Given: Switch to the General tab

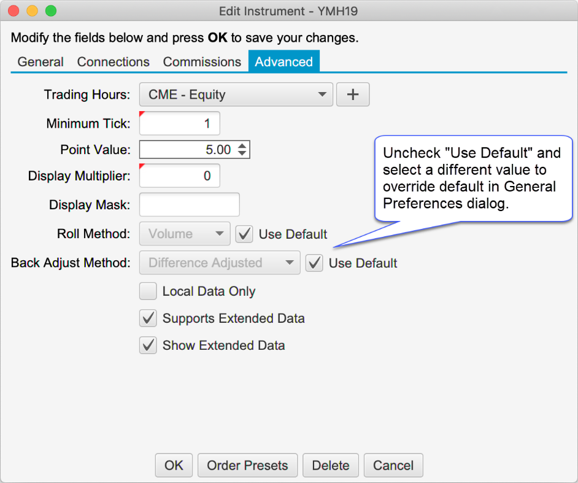Looking at the screenshot, I should [40, 62].
